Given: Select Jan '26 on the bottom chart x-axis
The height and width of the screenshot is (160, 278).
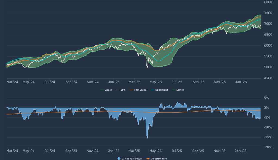Looking at the screenshot, I should tap(241, 151).
